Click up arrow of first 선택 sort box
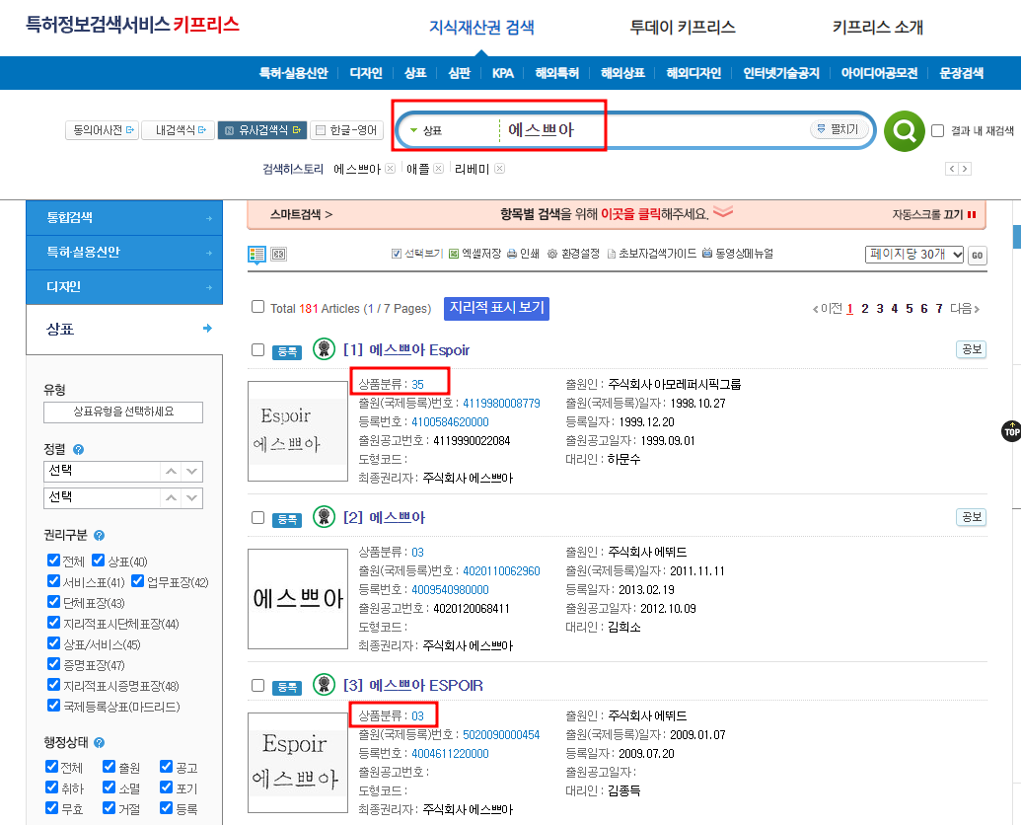Viewport: 1021px width, 825px height. coord(172,471)
